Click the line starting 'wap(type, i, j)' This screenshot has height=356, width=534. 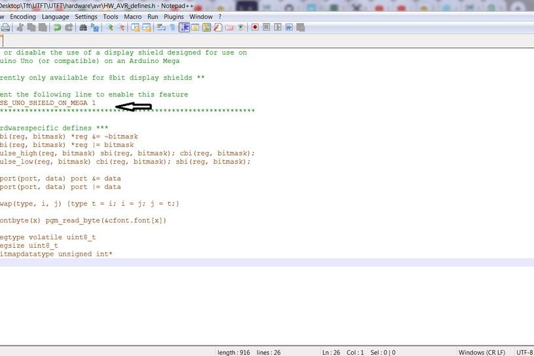click(x=89, y=204)
